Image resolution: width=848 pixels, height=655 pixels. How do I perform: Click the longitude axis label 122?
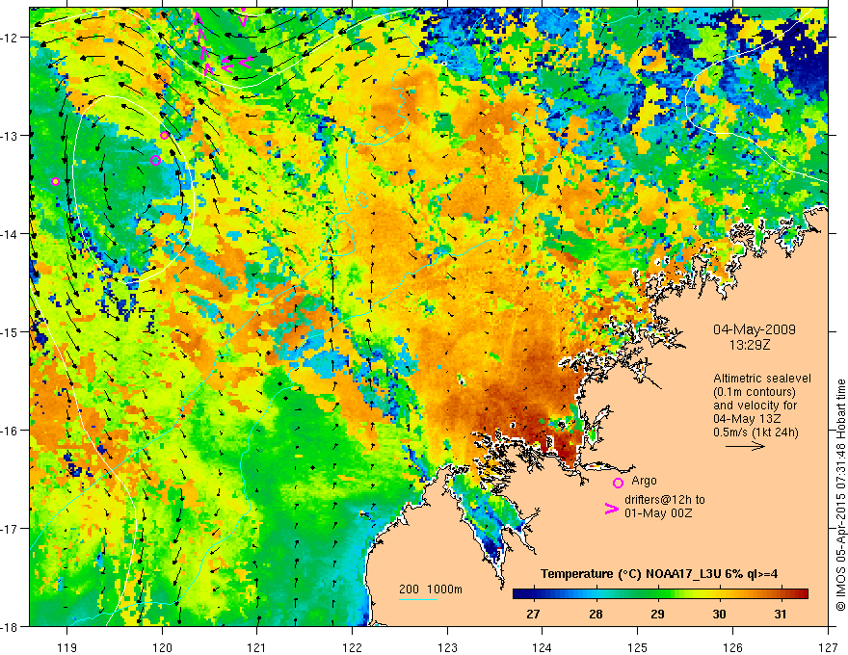point(352,647)
